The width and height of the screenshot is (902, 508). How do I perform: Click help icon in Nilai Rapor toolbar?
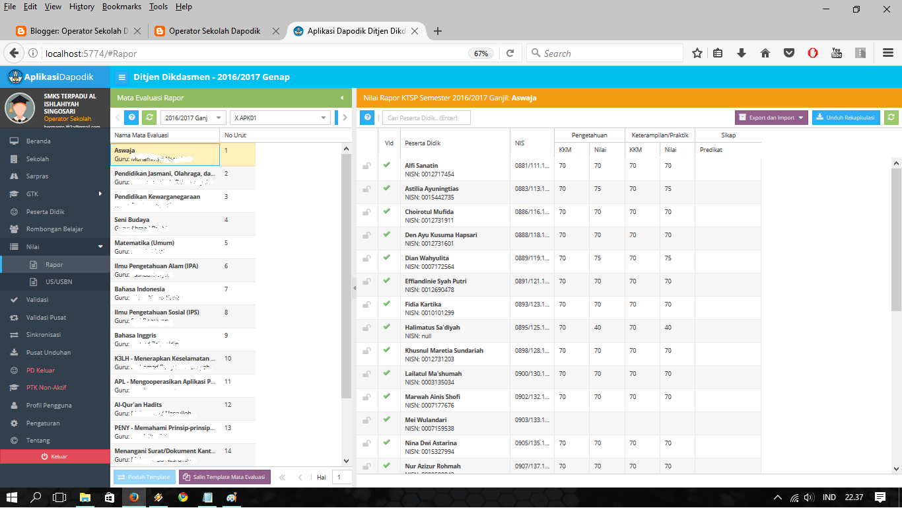pos(368,118)
